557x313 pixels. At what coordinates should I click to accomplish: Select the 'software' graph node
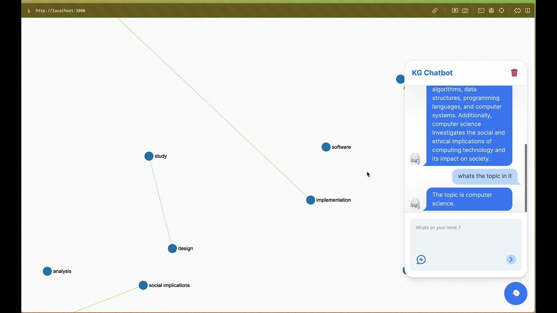coord(326,147)
